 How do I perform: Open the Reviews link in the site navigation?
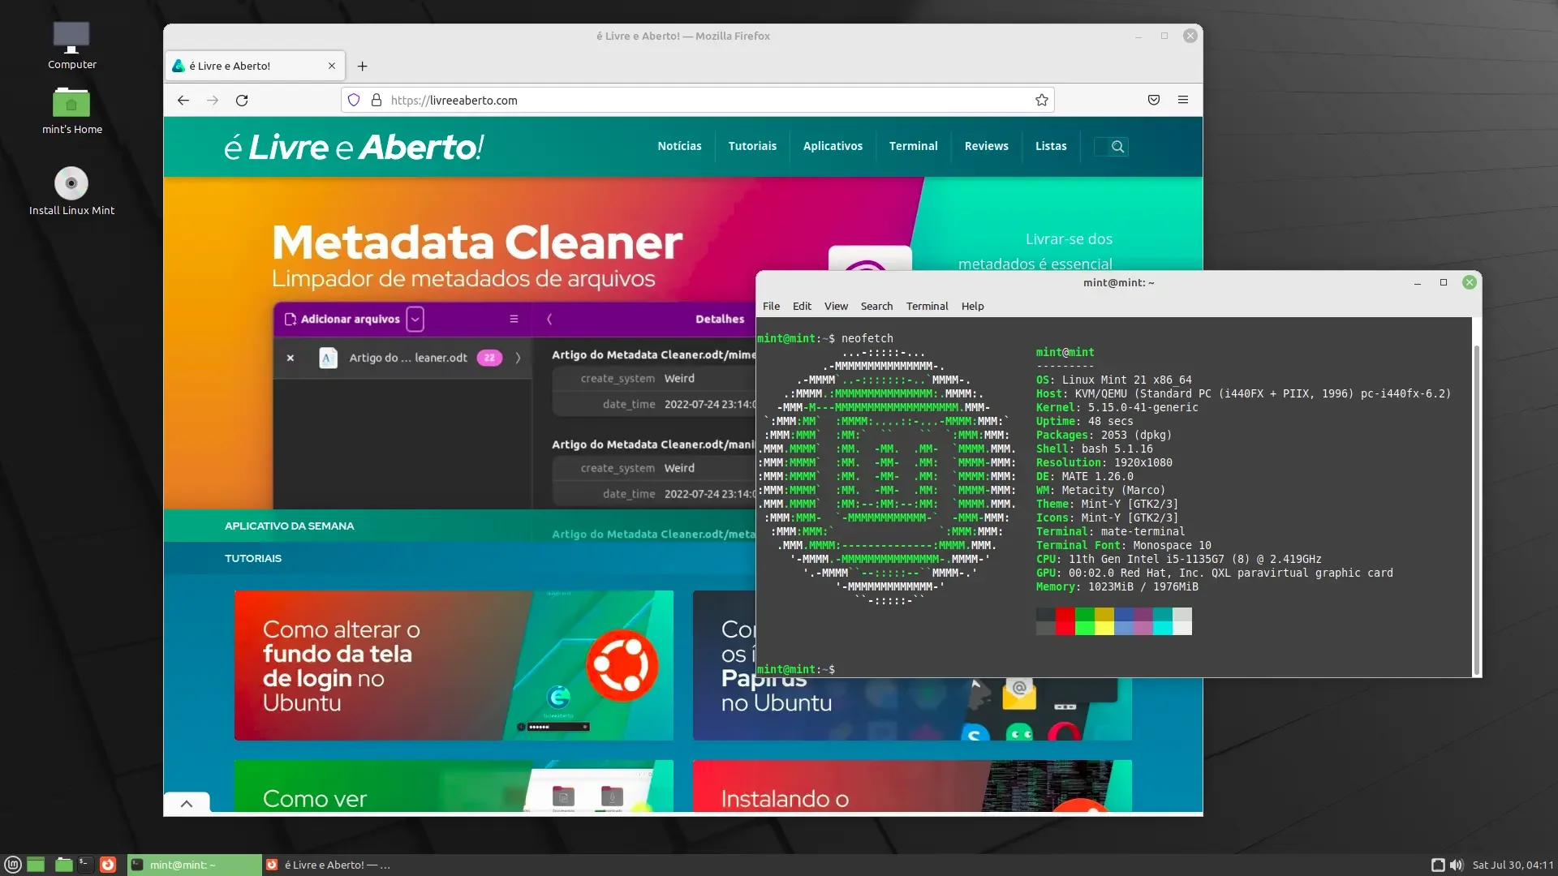pyautogui.click(x=986, y=147)
